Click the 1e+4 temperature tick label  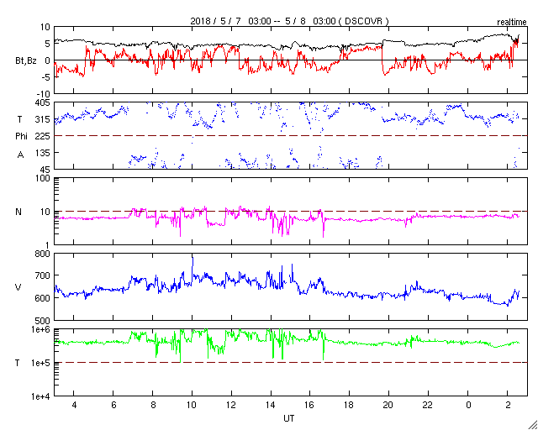pyautogui.click(x=41, y=396)
